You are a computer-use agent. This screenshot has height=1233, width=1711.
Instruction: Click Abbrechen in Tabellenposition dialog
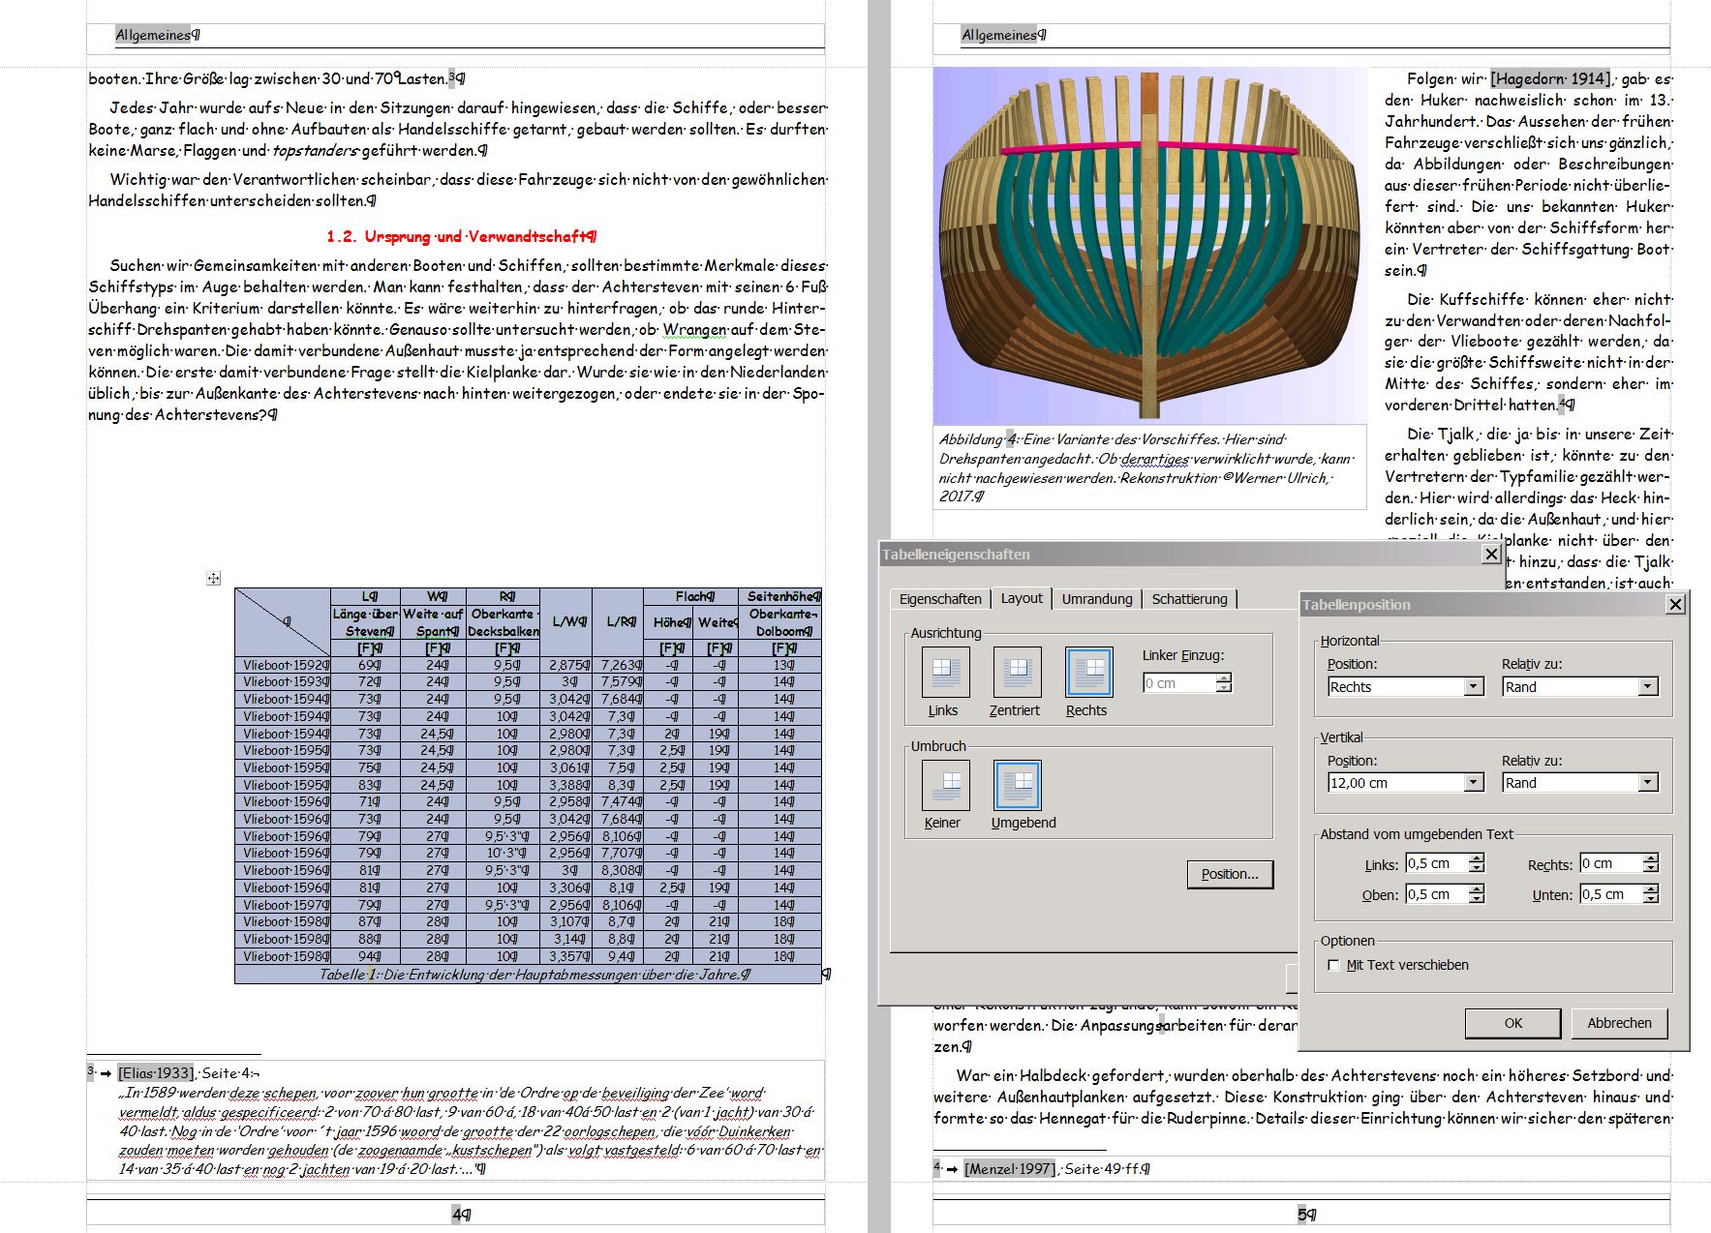coord(1619,1023)
